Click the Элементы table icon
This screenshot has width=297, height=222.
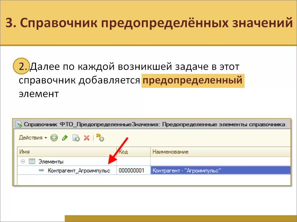pos(32,161)
